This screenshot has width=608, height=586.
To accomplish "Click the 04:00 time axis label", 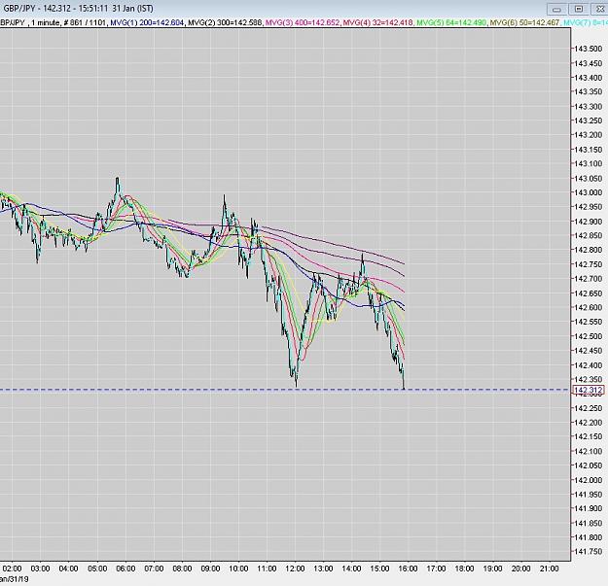I will 69,569.
